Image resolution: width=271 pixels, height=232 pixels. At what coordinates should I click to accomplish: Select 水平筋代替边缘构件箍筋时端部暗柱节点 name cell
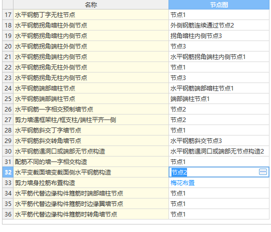pyautogui.click(x=91, y=193)
